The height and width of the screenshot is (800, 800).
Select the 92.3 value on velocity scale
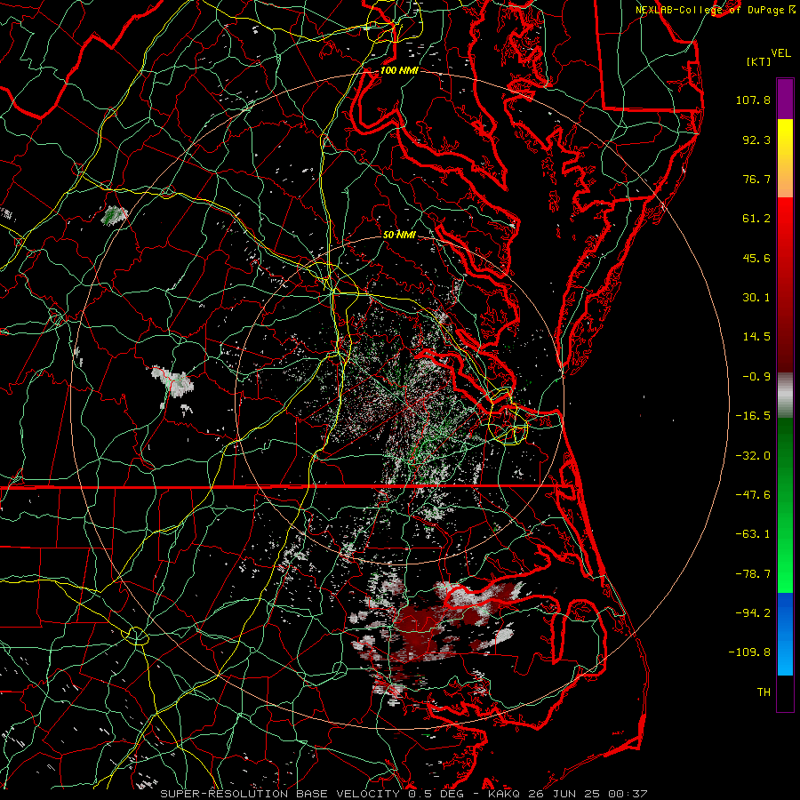756,140
